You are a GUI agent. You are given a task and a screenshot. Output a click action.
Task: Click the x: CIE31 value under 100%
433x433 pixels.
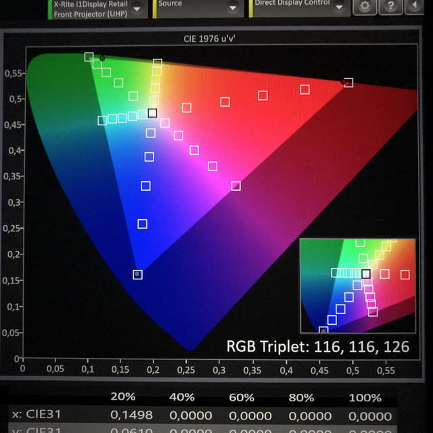tap(370, 417)
